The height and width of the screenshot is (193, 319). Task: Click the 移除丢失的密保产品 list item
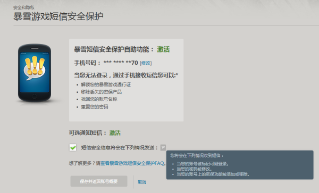click(x=102, y=92)
